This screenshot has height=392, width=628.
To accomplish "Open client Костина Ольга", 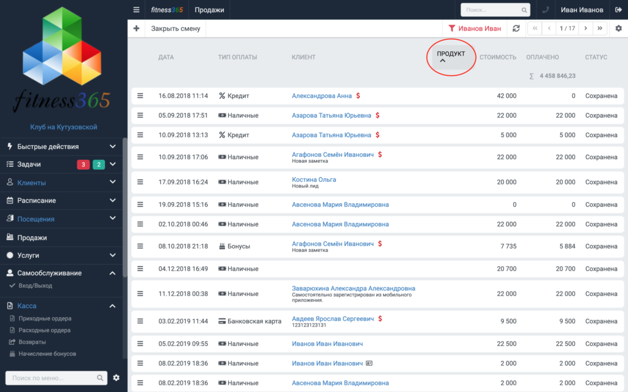I will (314, 179).
